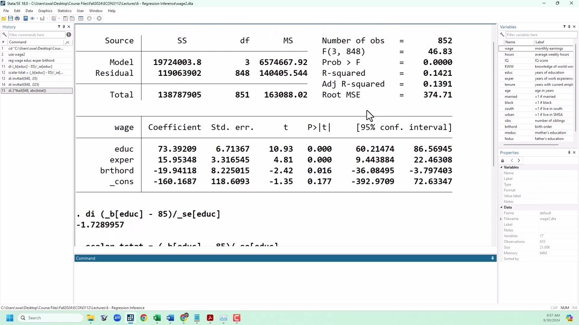Open the Viewer icon dropdown arrow

pyautogui.click(x=37, y=19)
